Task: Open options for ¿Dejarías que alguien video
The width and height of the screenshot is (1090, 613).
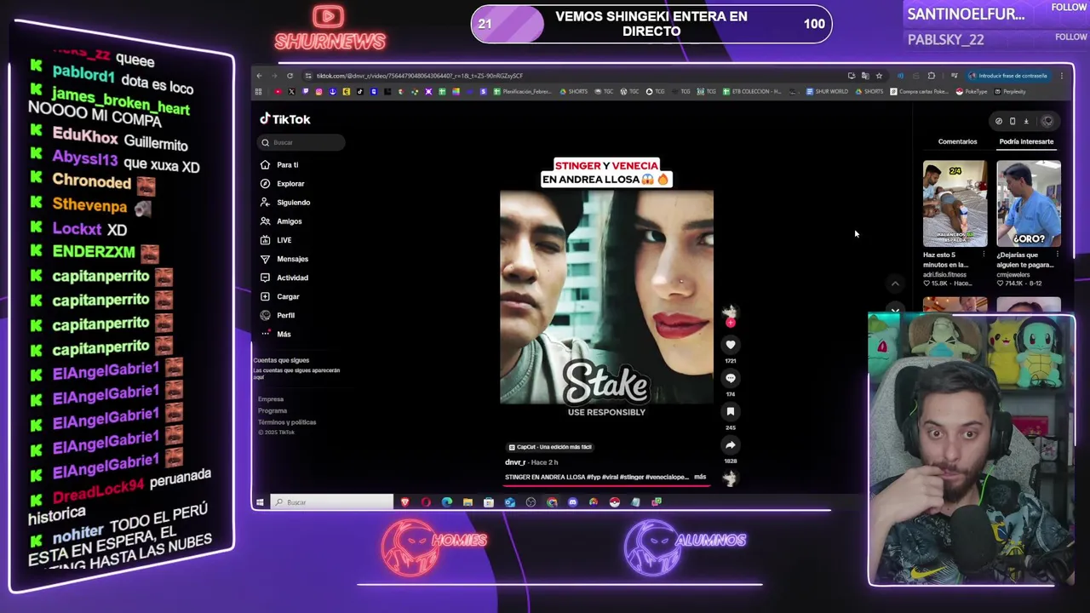Action: (x=1058, y=255)
